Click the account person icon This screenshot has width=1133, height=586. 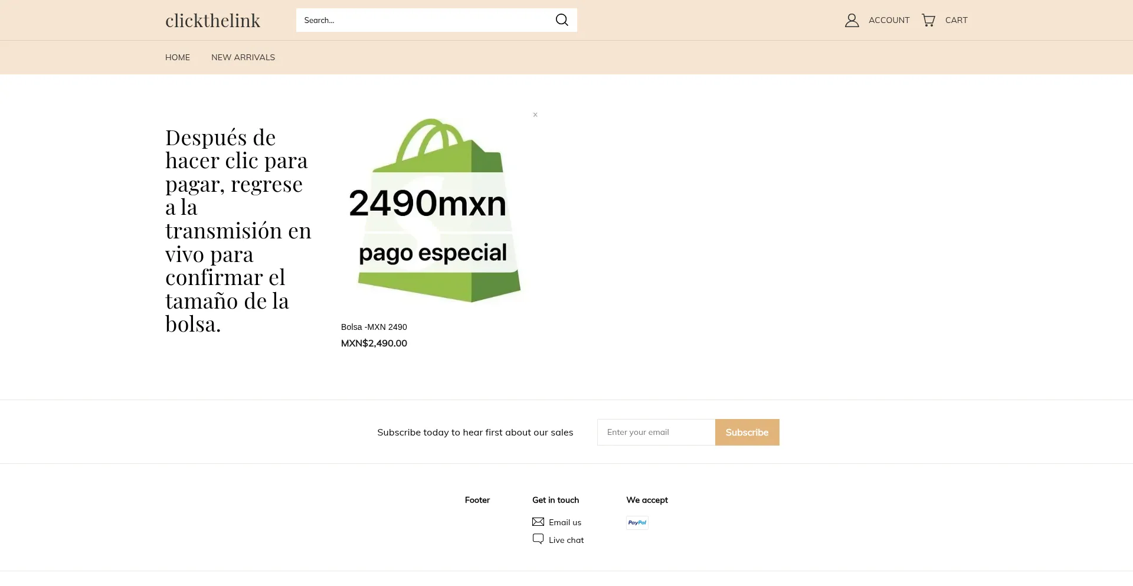point(852,19)
